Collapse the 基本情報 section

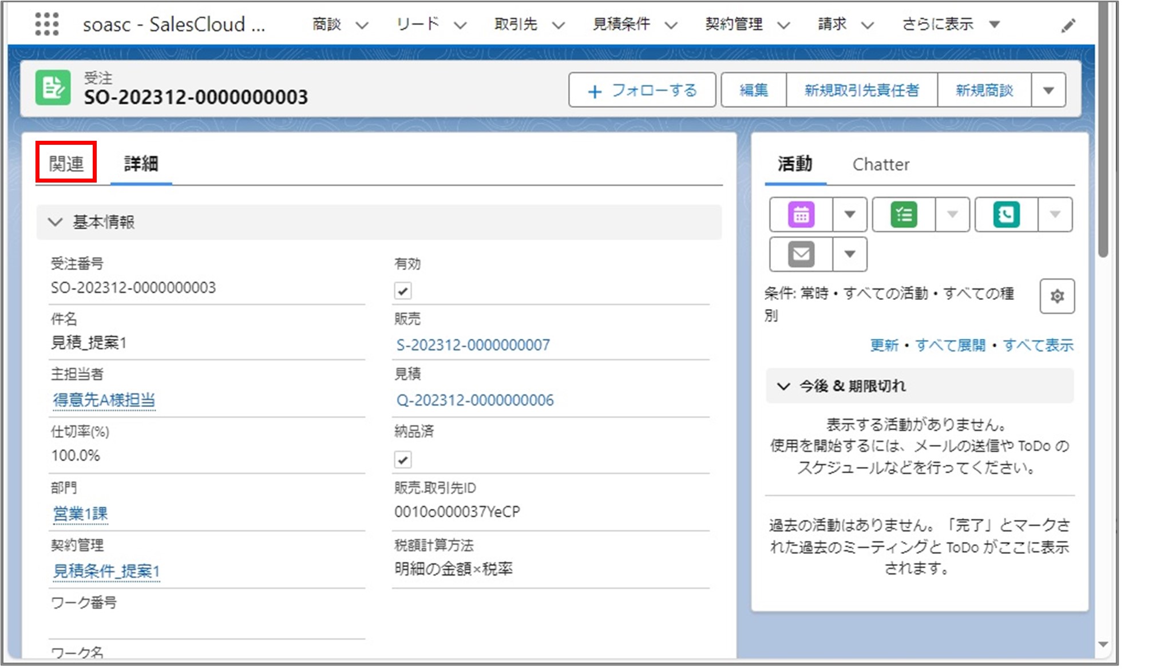(55, 222)
